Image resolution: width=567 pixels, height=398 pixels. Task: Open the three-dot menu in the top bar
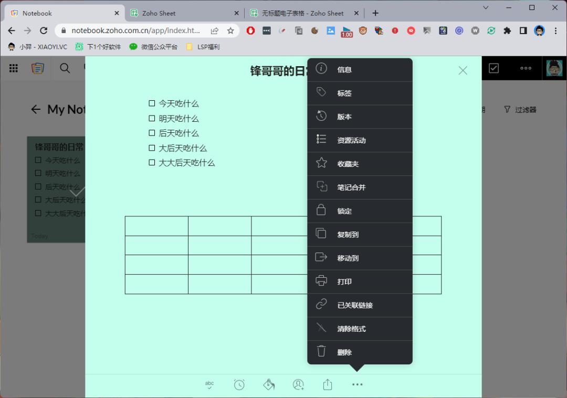point(525,68)
